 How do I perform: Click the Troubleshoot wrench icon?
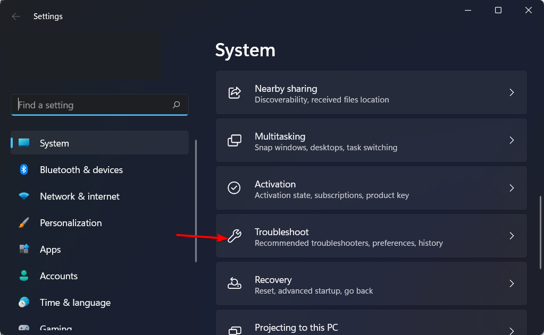click(x=234, y=236)
